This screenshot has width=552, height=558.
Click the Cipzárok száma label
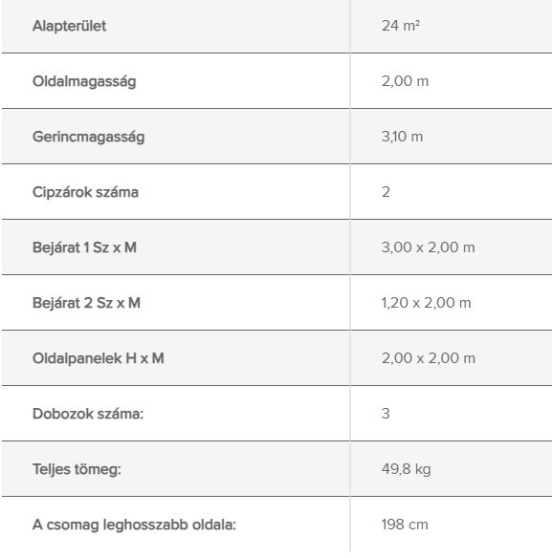click(x=85, y=192)
